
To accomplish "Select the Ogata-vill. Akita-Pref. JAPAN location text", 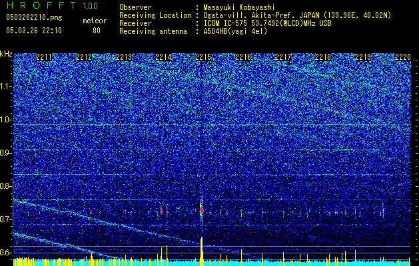I will point(297,16).
